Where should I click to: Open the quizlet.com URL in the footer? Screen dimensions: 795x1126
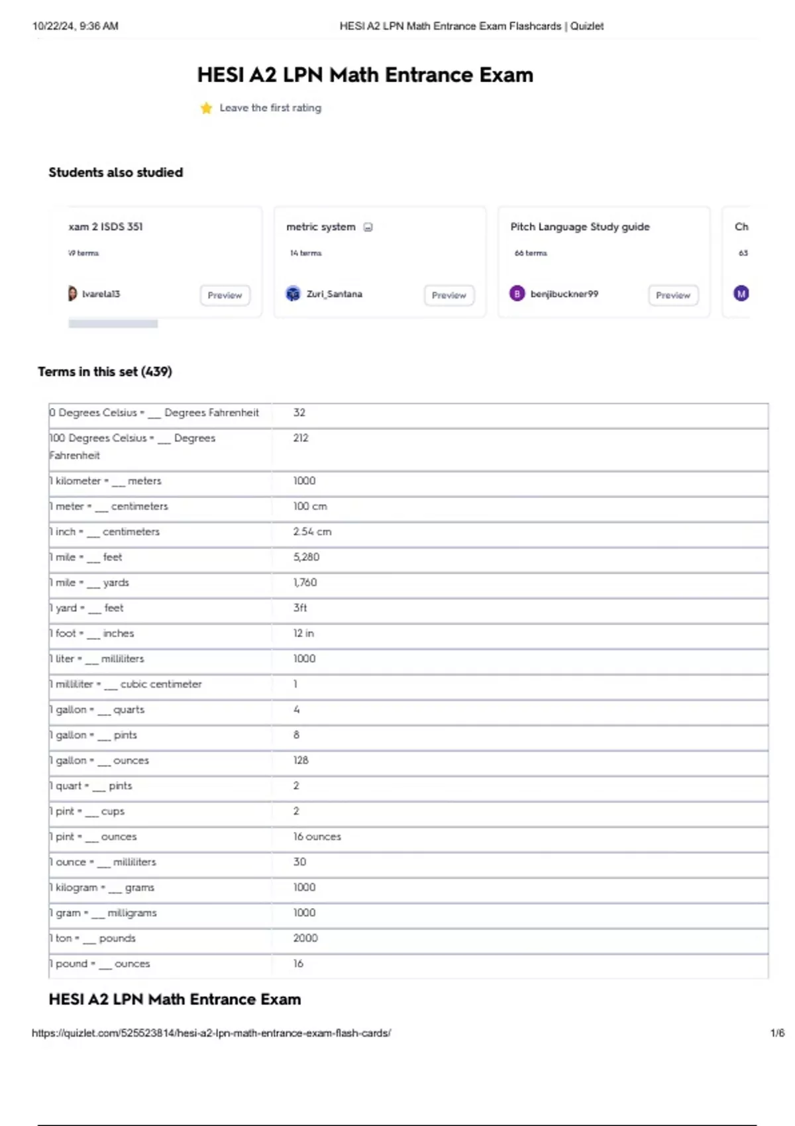tap(211, 1033)
